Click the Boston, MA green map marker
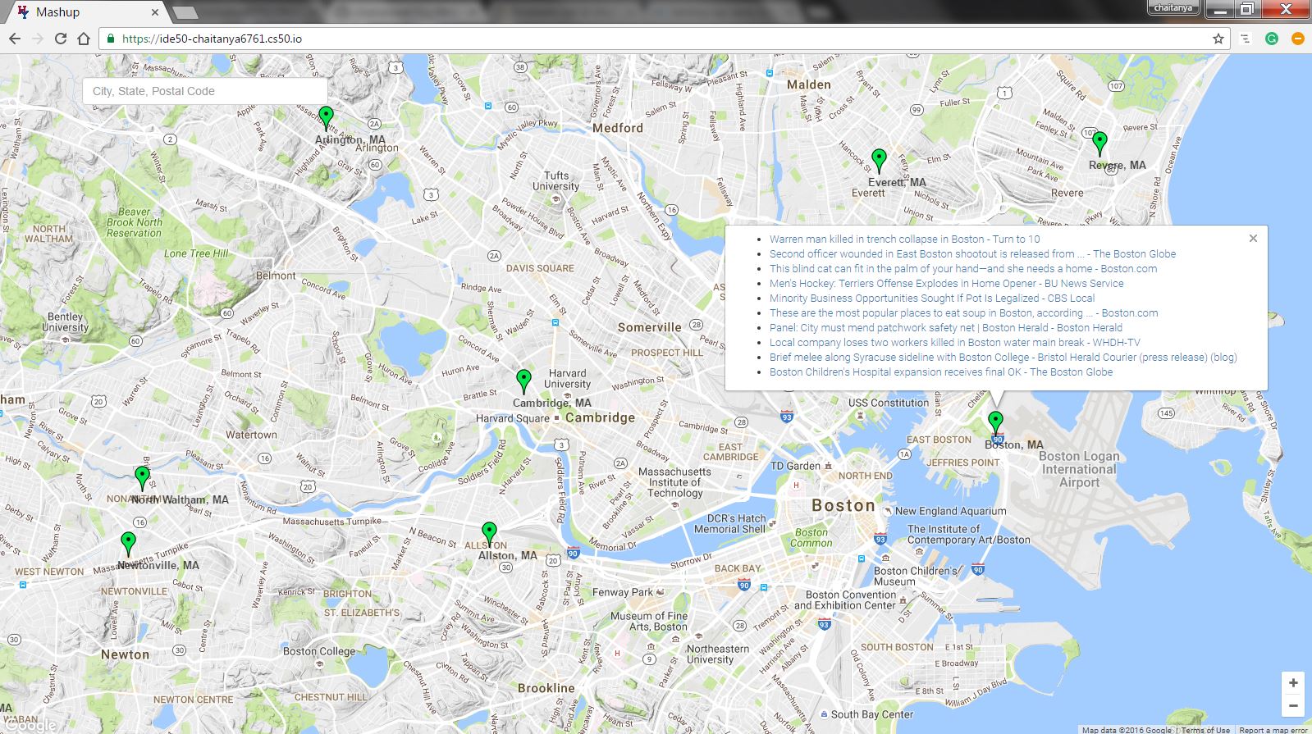Image resolution: width=1312 pixels, height=734 pixels. click(995, 423)
